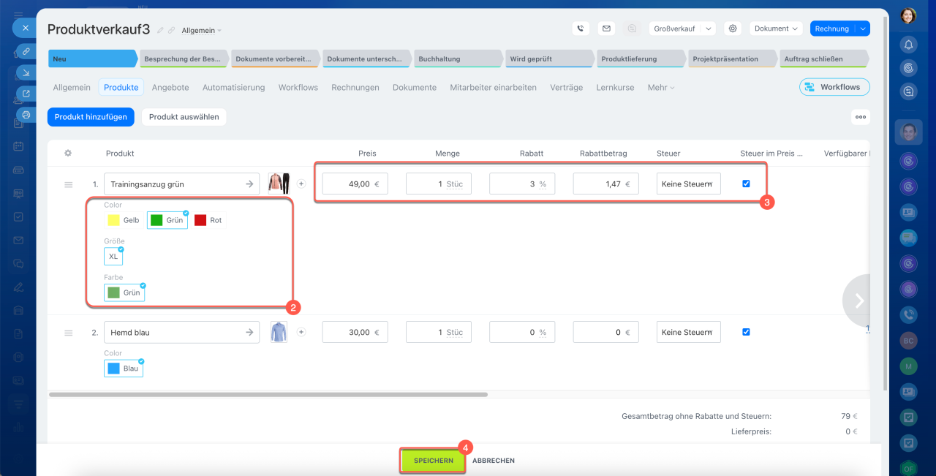Click pencil icon to edit deal title
The width and height of the screenshot is (936, 476).
(x=160, y=30)
